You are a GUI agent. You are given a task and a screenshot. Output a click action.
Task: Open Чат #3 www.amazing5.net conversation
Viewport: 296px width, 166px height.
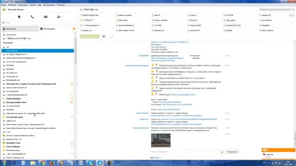tap(38, 62)
